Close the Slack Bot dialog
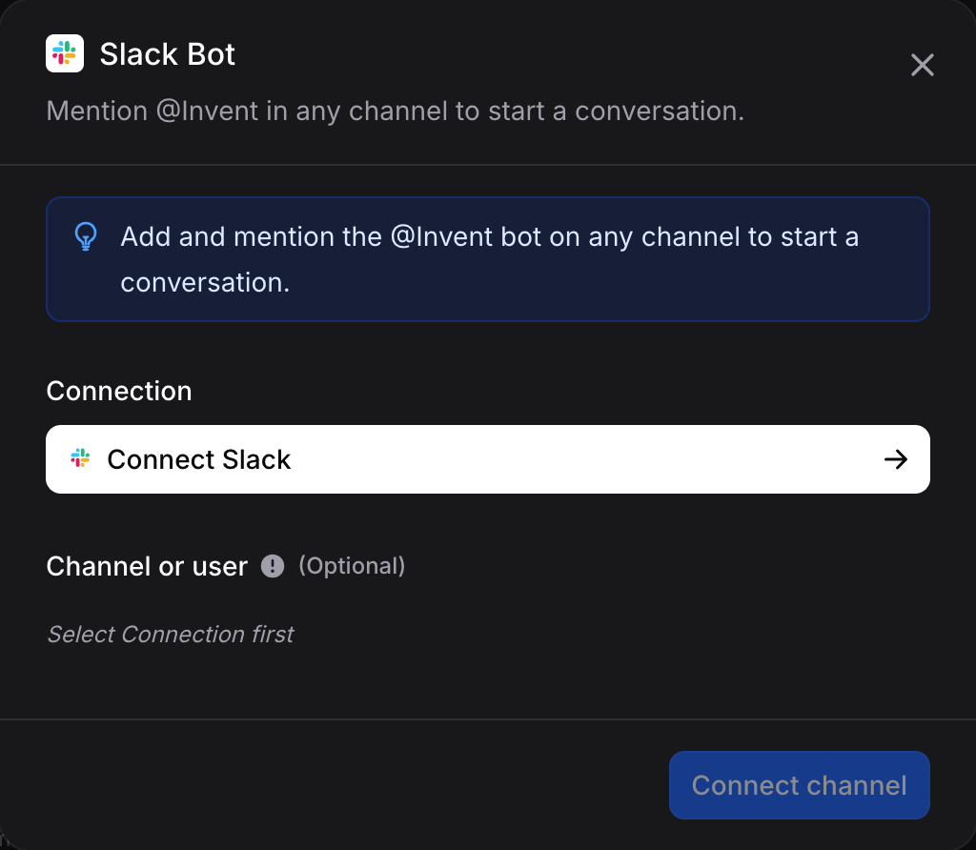The width and height of the screenshot is (976, 850). tap(922, 65)
